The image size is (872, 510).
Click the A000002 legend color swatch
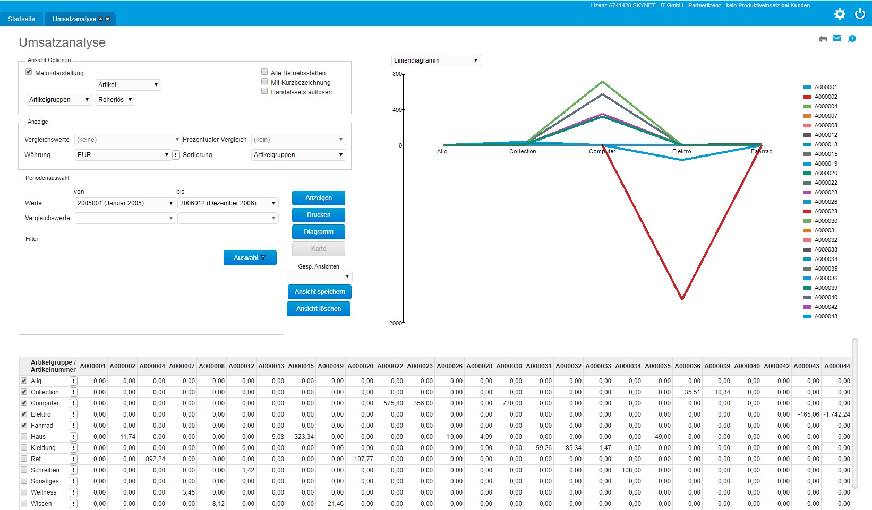(807, 97)
